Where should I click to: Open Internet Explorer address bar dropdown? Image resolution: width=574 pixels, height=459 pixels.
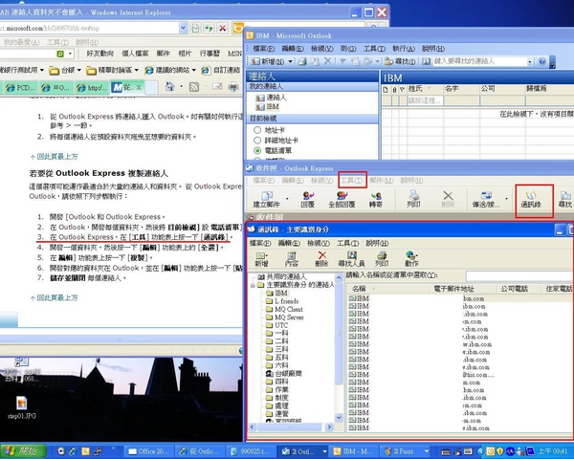(184, 28)
